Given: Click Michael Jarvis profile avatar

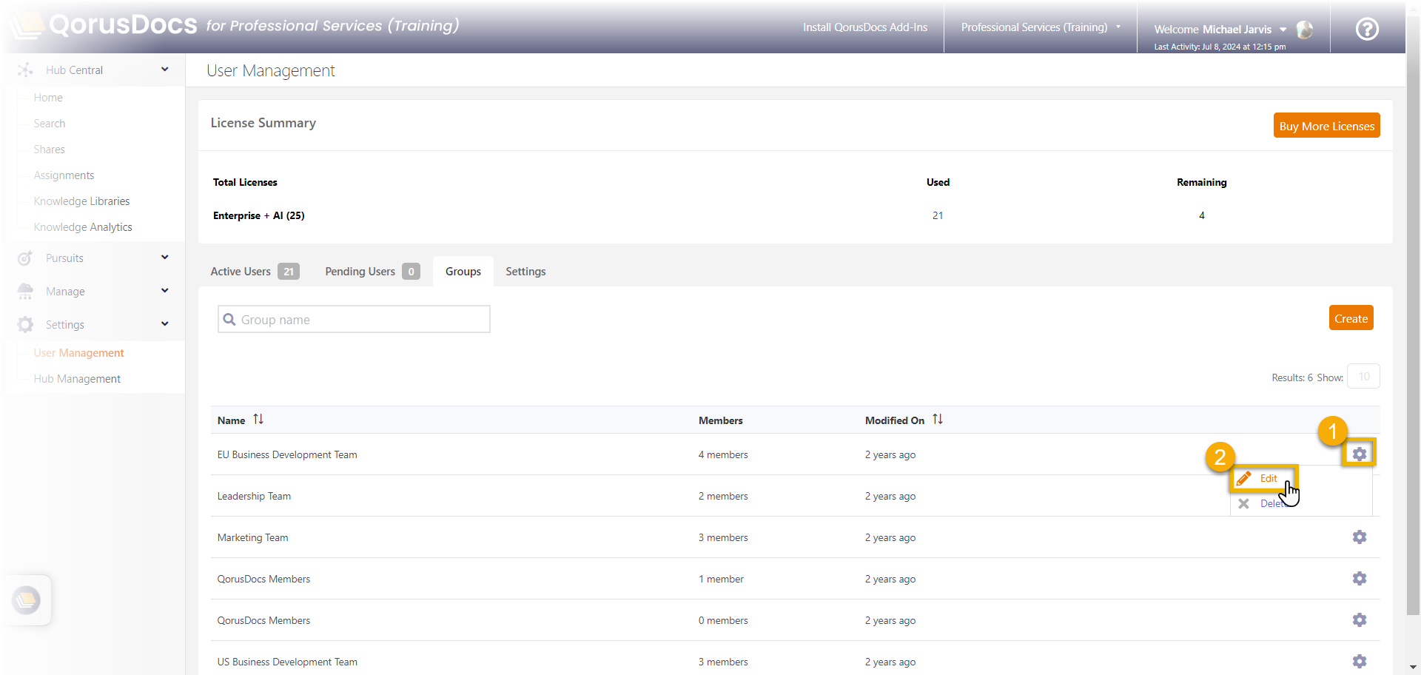Looking at the screenshot, I should tap(1305, 29).
